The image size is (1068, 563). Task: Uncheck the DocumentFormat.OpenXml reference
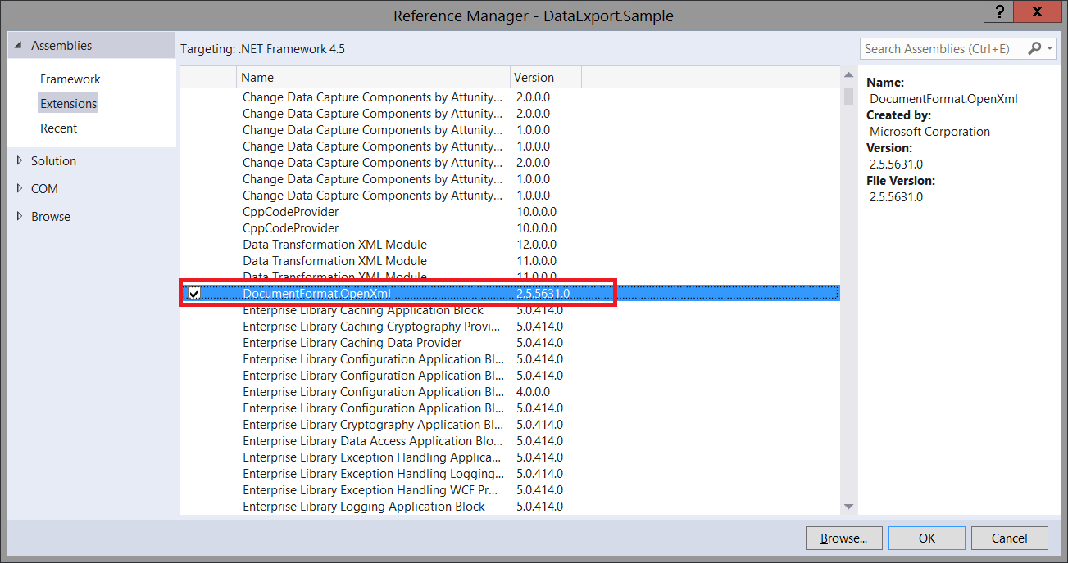click(x=193, y=292)
